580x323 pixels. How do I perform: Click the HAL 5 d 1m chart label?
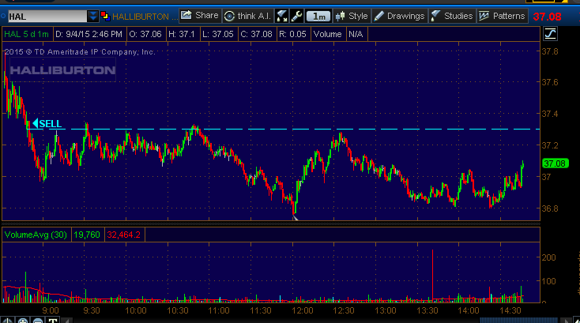coord(26,33)
